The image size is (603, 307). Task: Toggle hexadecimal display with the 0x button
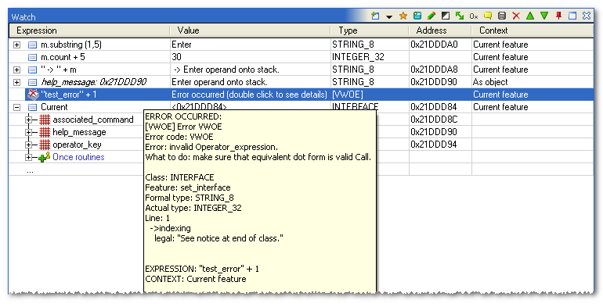coord(474,16)
